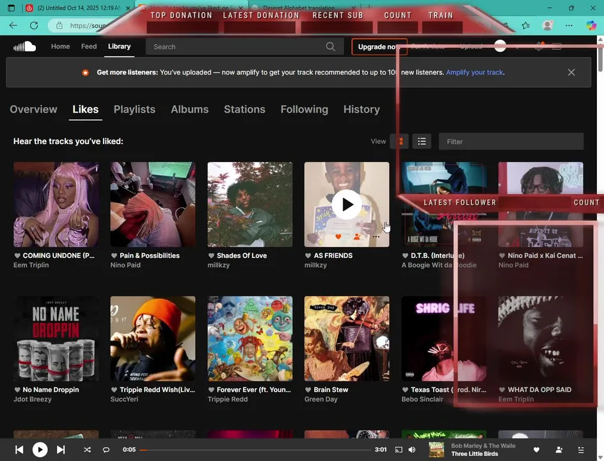Image resolution: width=604 pixels, height=461 pixels.
Task: Unlike Brain Stew heart icon
Action: point(308,390)
